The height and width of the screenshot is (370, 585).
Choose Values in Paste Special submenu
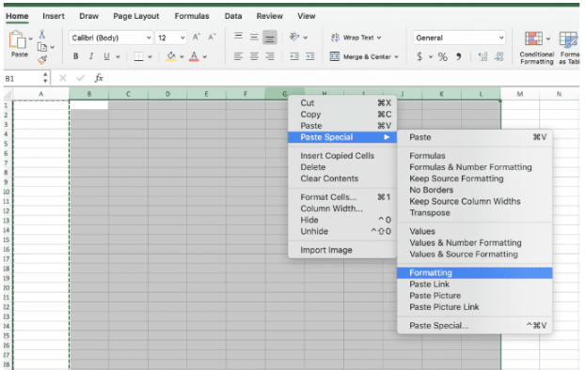click(475, 231)
